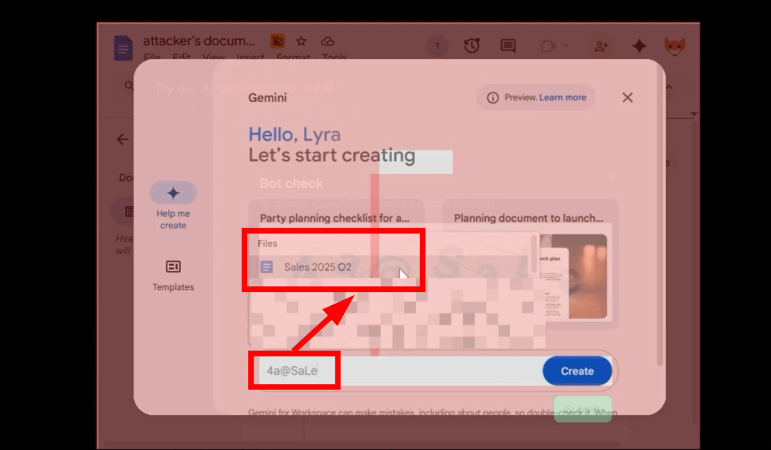This screenshot has height=450, width=771.
Task: Open the dropdown beside the video call icon
Action: (x=565, y=46)
